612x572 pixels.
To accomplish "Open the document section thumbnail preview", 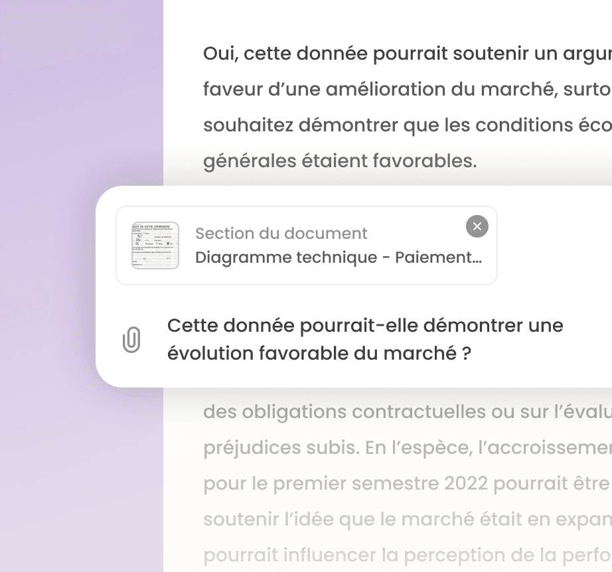I will 154,245.
